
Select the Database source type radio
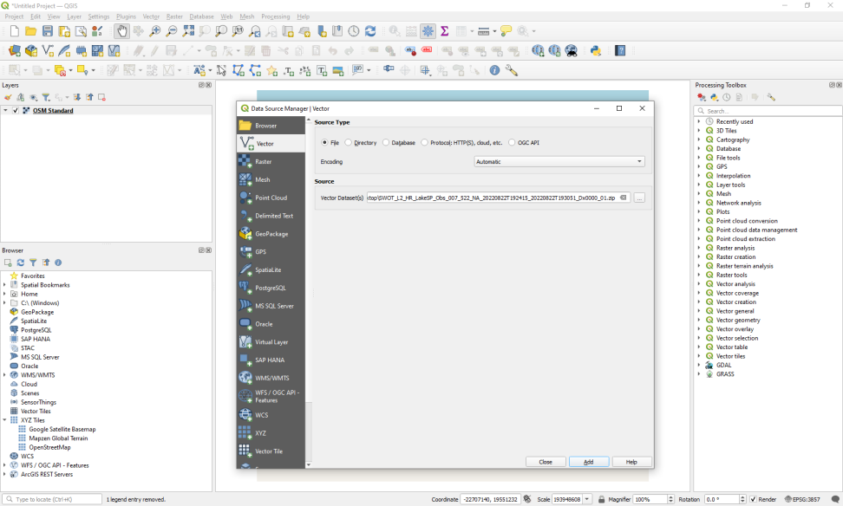coord(386,142)
